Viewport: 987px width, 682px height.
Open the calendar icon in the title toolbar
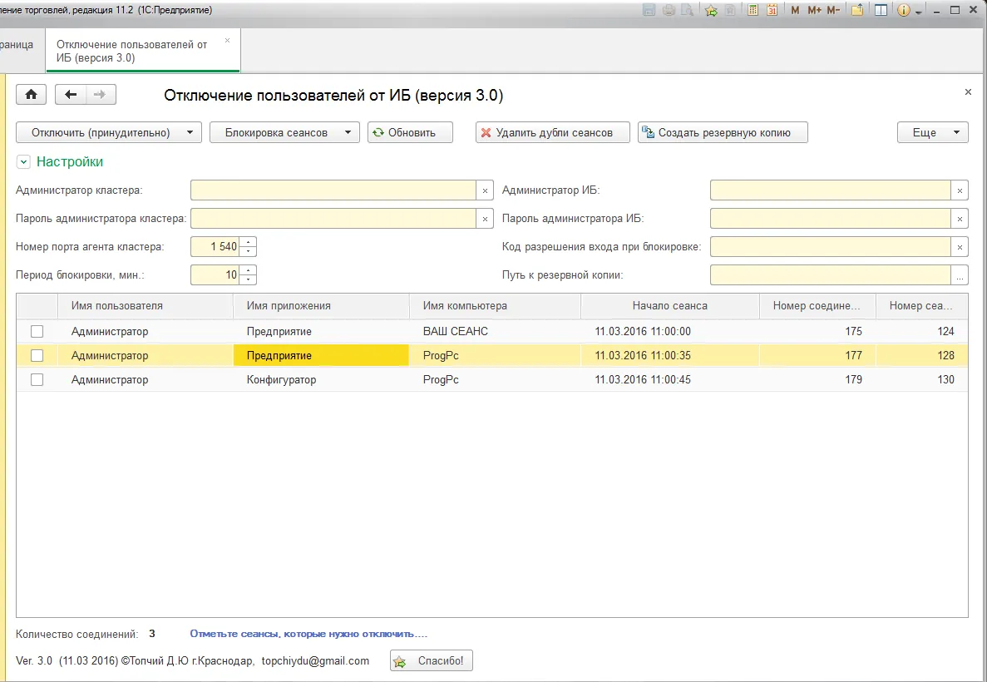[x=772, y=10]
